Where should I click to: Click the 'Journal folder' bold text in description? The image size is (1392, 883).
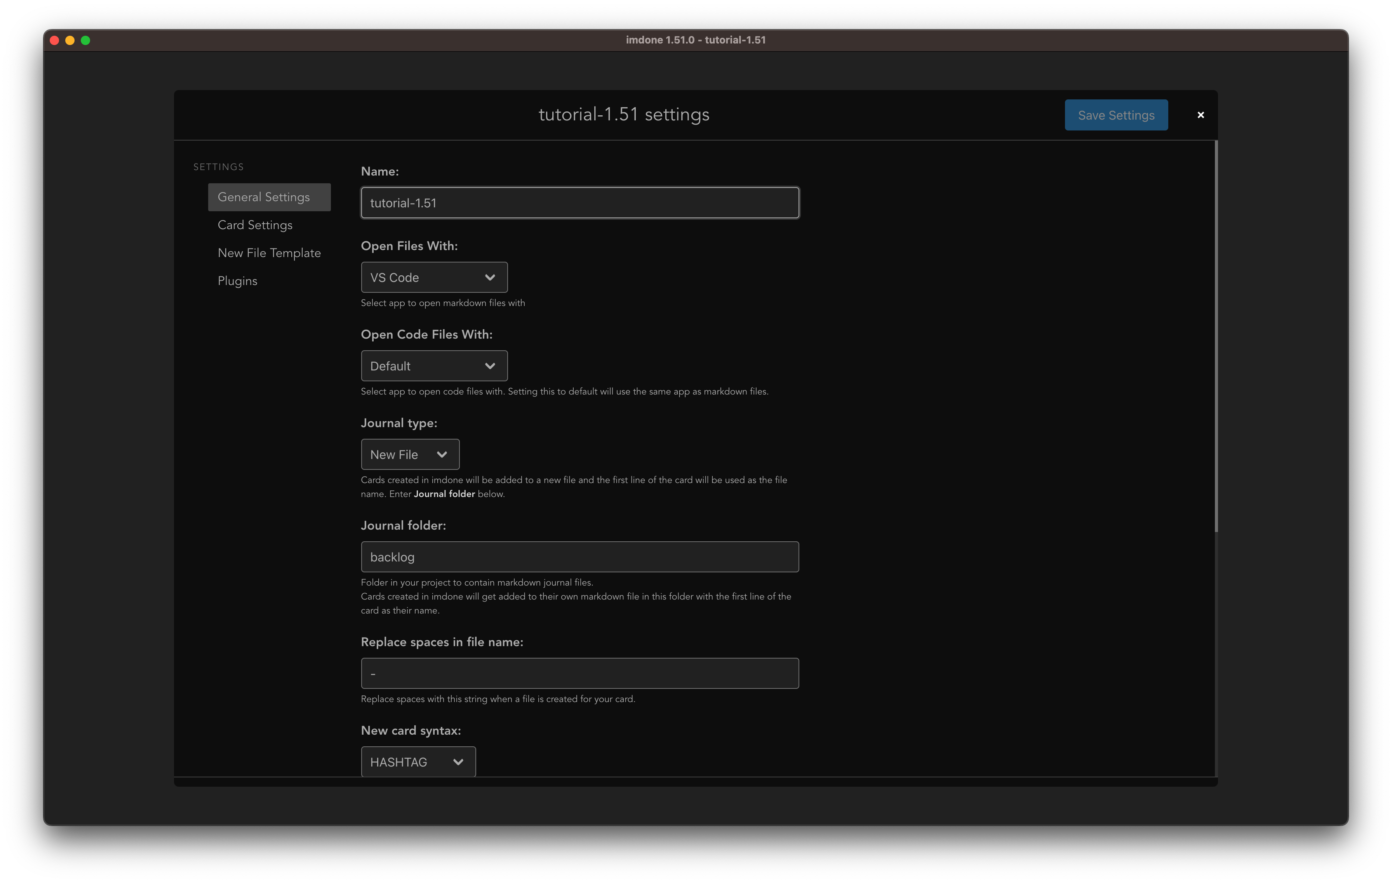point(444,494)
